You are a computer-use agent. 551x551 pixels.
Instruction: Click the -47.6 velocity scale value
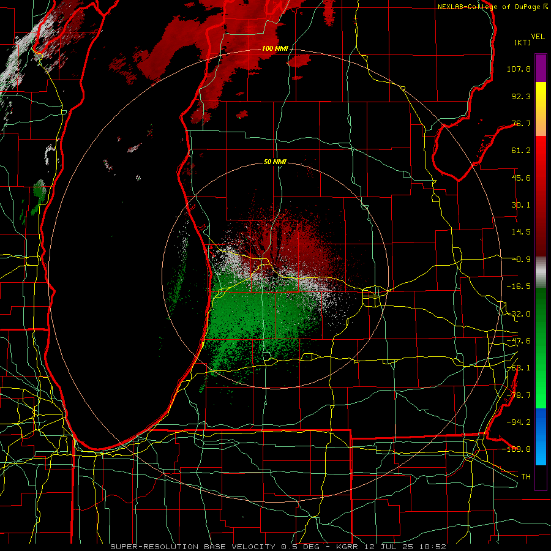pos(519,341)
